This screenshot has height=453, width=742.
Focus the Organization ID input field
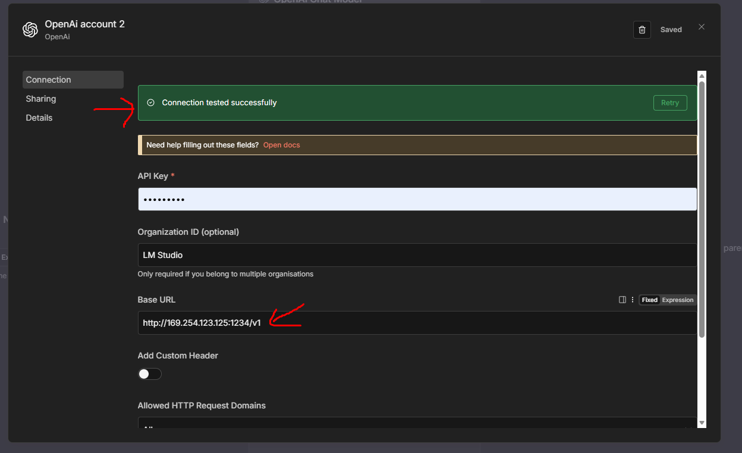(416, 255)
